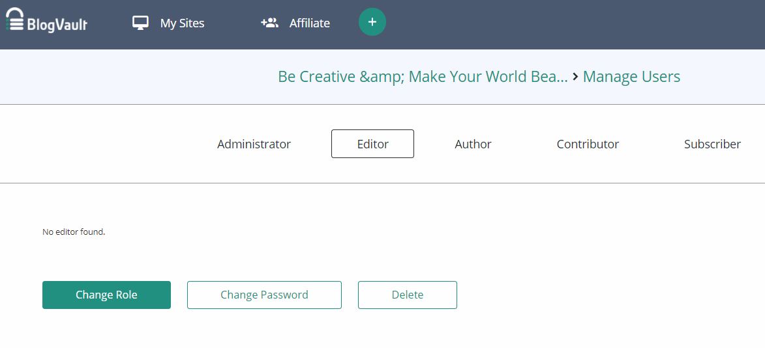Image resolution: width=765 pixels, height=348 pixels.
Task: Click the Change Password button
Action: (264, 295)
